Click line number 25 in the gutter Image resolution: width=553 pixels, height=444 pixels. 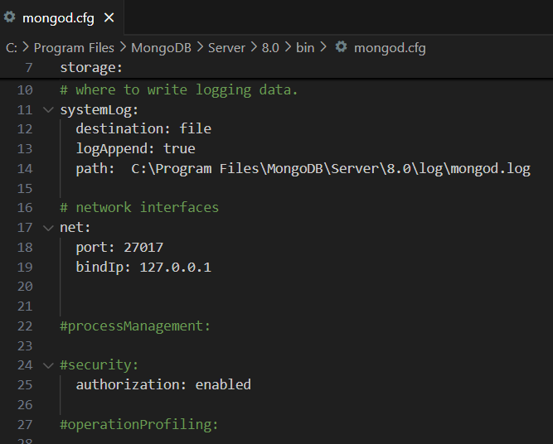tap(25, 385)
